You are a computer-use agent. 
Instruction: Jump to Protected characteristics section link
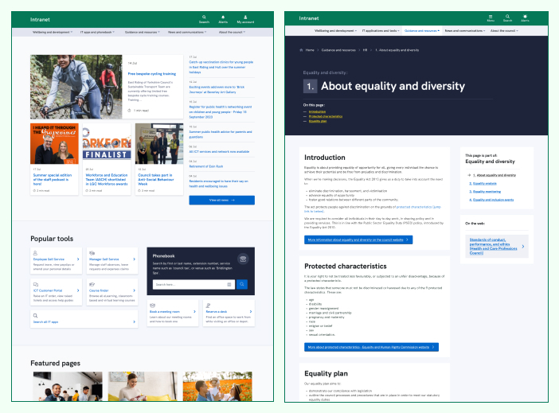(326, 116)
